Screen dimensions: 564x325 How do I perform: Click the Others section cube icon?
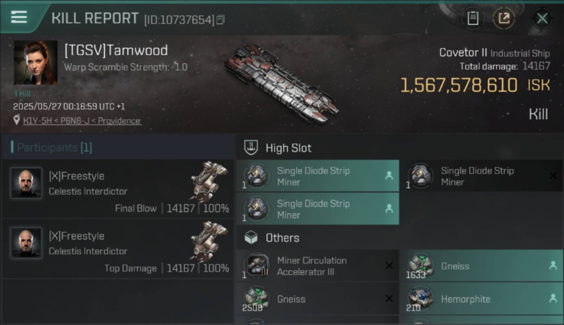tap(251, 237)
